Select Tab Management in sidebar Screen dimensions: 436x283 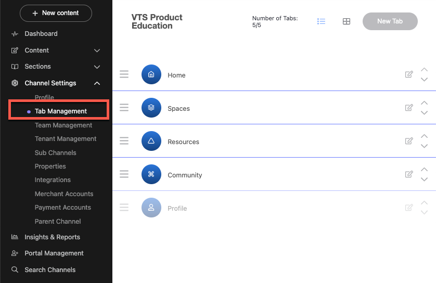pyautogui.click(x=61, y=111)
